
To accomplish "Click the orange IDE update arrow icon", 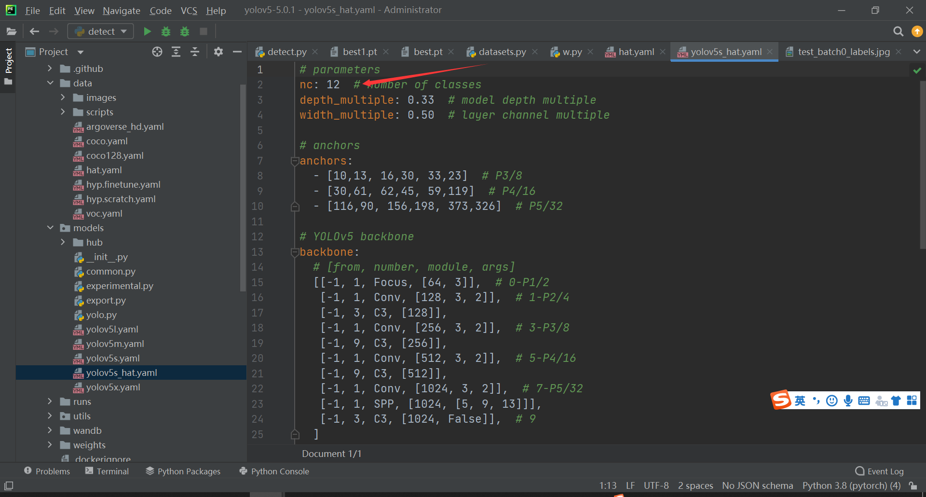I will 917,31.
